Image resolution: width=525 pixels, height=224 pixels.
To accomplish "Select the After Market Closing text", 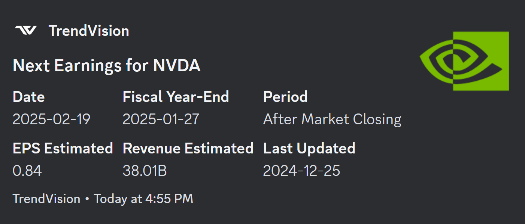I will pos(332,119).
